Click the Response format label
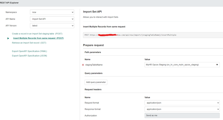223x120 pixels. tap(93, 109)
